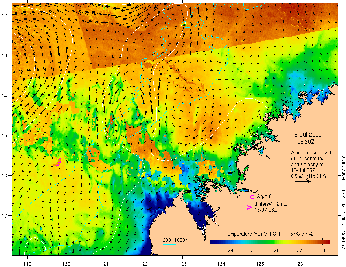Click the latitude '-16' axis label
This screenshot has height=267, width=346.
pyautogui.click(x=4, y=176)
